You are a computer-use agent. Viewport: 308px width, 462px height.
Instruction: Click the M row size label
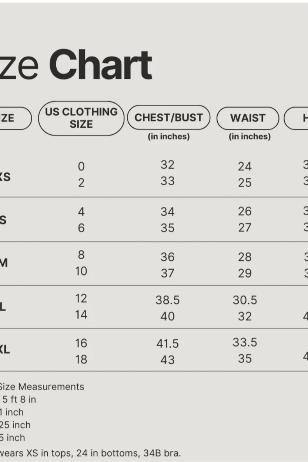point(3,263)
